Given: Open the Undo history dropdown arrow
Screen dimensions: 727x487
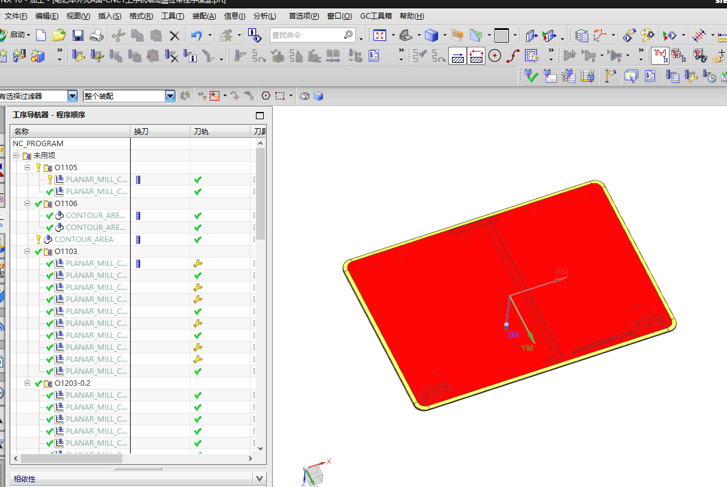Looking at the screenshot, I should click(x=210, y=36).
